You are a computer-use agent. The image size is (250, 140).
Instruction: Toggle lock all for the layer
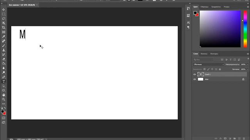tap(220, 69)
